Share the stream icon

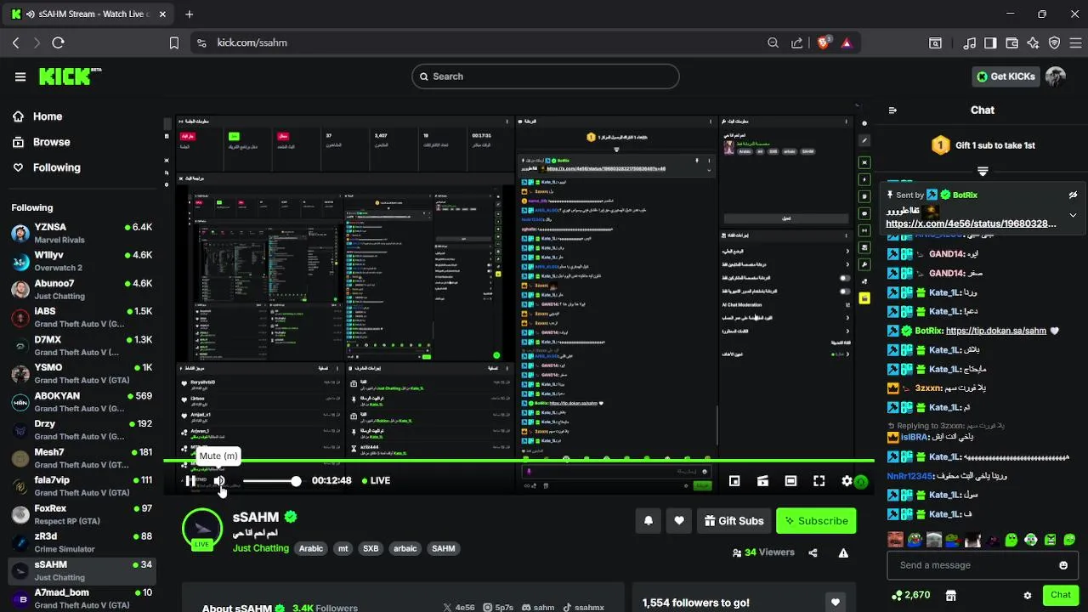coord(813,552)
